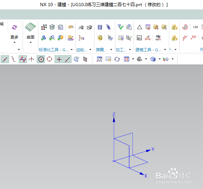Create a cylindrical compression spring
The height and width of the screenshot is (189, 203).
(100, 27)
